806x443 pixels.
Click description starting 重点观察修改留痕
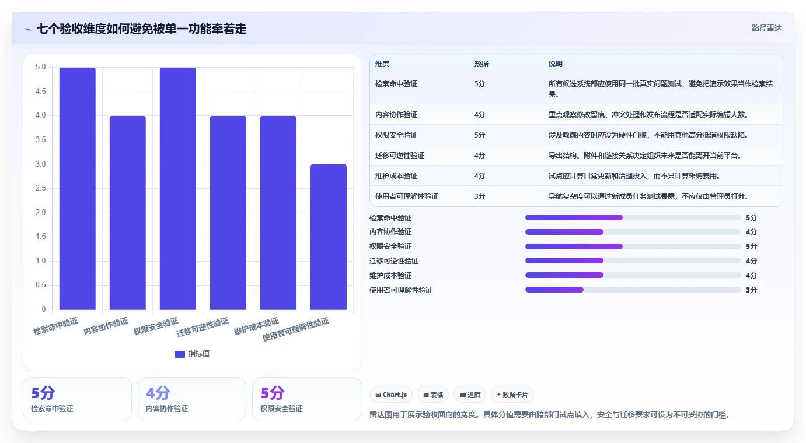tap(648, 115)
